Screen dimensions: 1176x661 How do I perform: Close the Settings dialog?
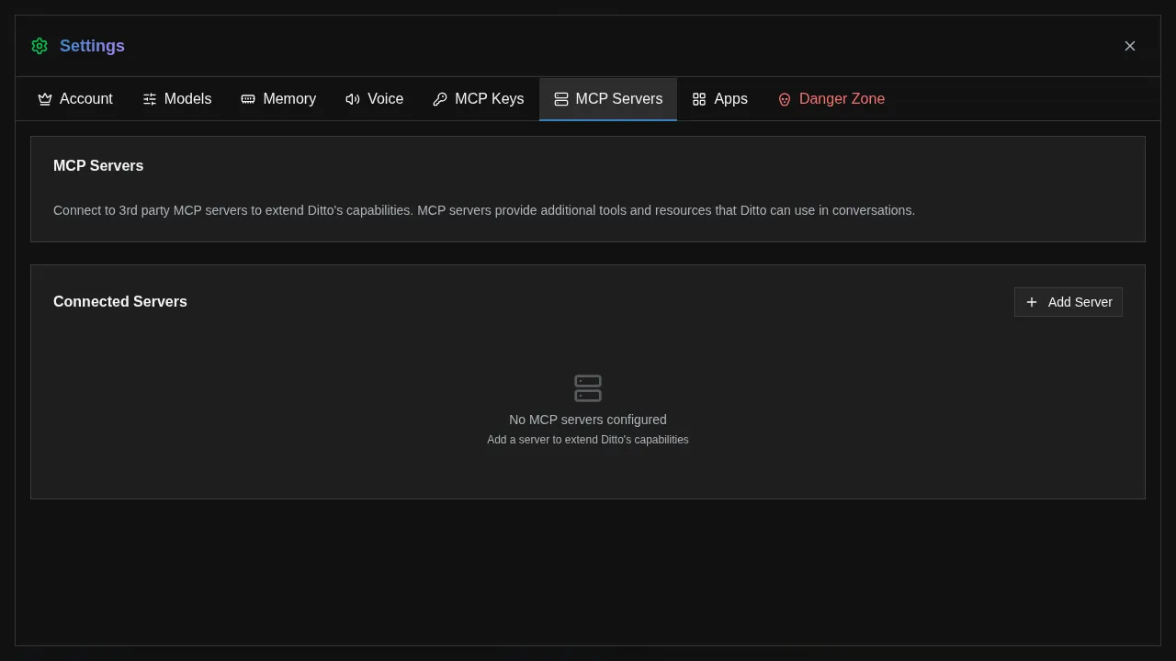(x=1130, y=46)
